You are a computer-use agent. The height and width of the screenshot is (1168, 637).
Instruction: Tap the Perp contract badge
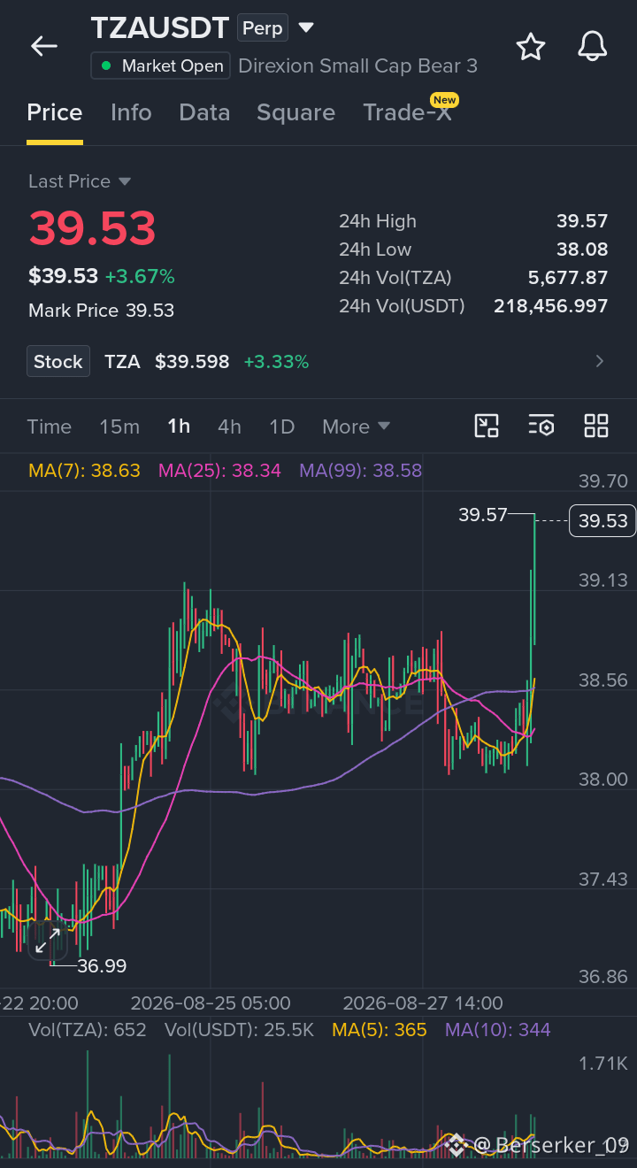(263, 28)
